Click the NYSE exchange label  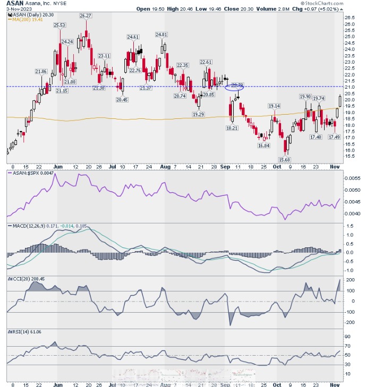coord(60,4)
